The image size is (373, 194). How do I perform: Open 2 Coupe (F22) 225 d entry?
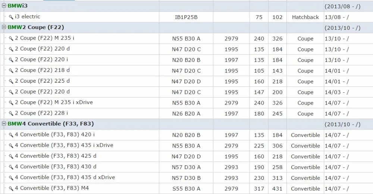click(43, 81)
